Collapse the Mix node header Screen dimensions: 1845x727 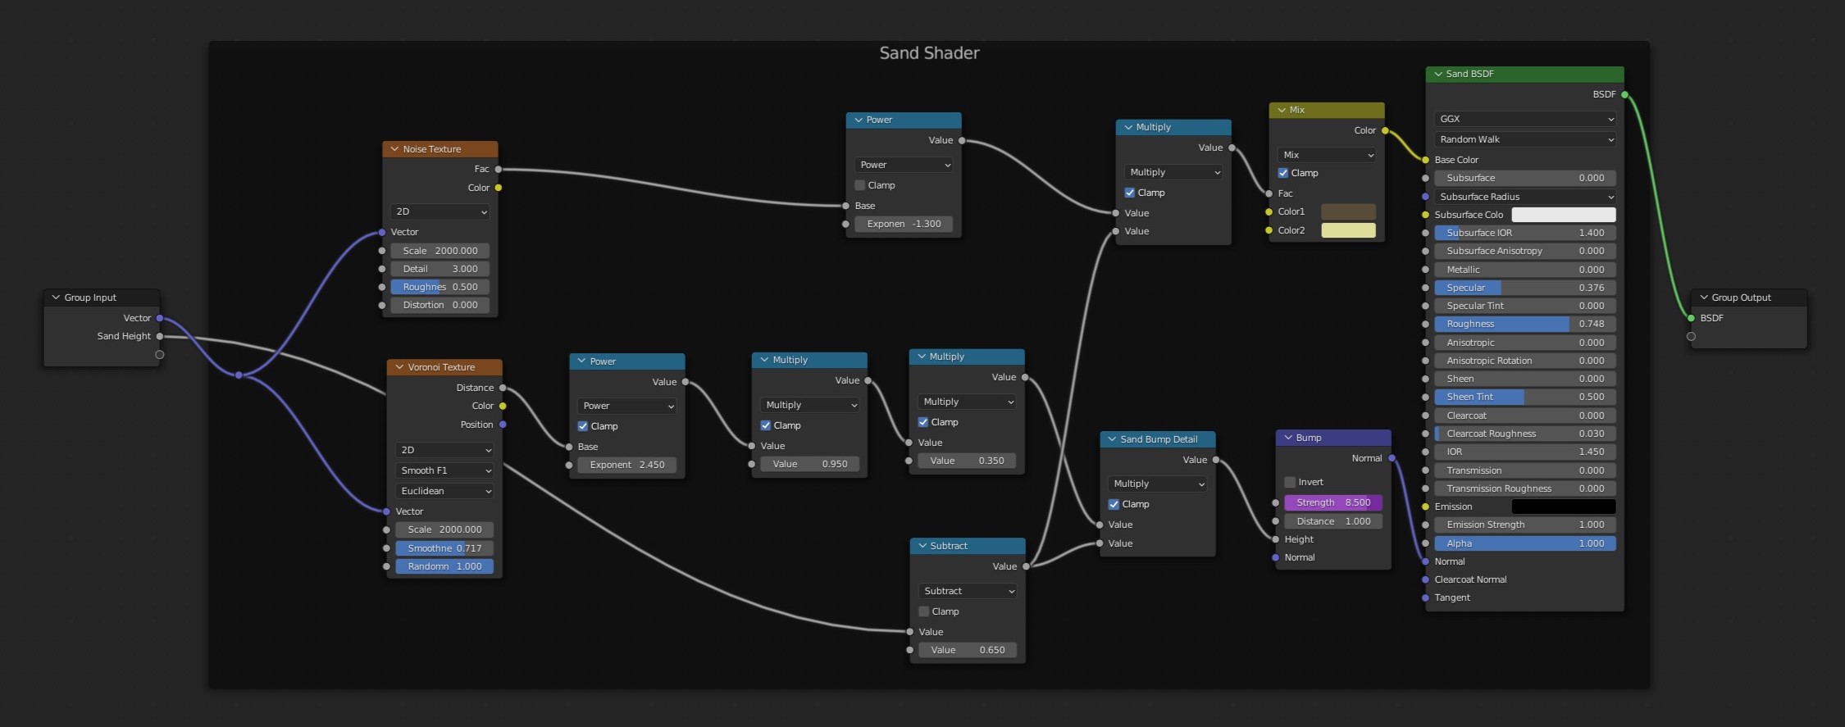pyautogui.click(x=1281, y=110)
